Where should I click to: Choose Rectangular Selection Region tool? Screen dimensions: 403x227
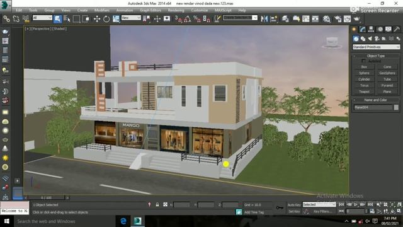[x=76, y=19]
